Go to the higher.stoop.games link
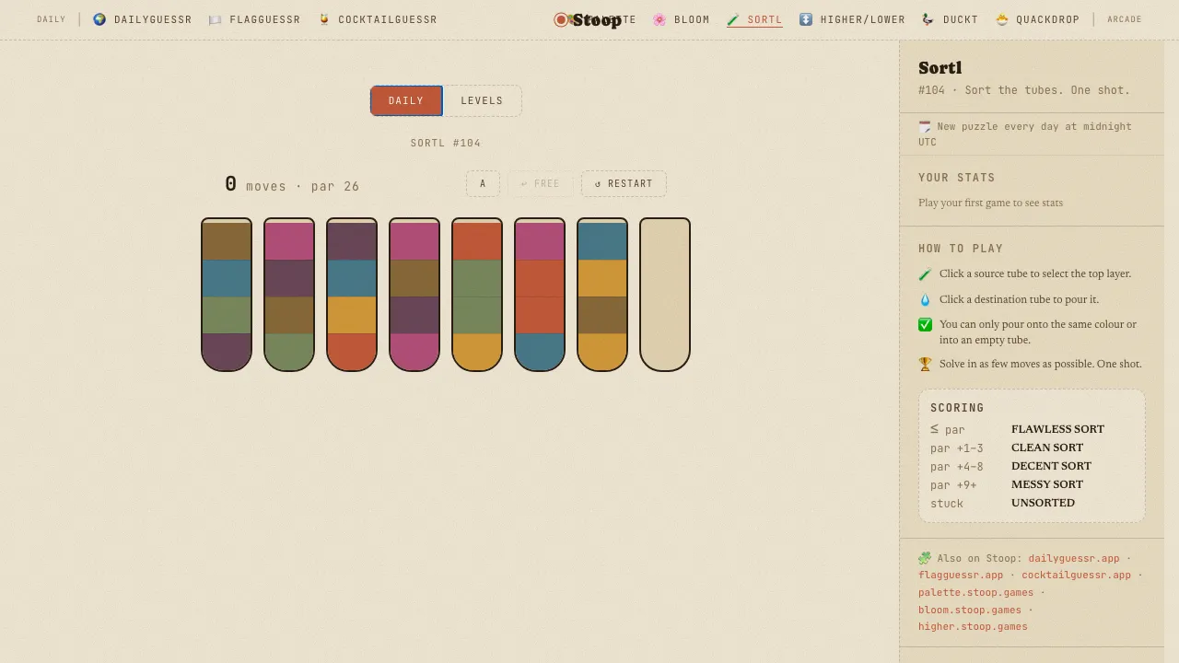The width and height of the screenshot is (1179, 663). (973, 627)
